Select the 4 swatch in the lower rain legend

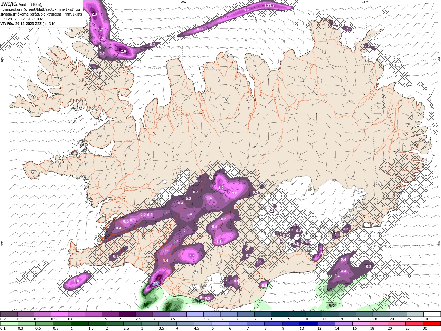(185, 324)
